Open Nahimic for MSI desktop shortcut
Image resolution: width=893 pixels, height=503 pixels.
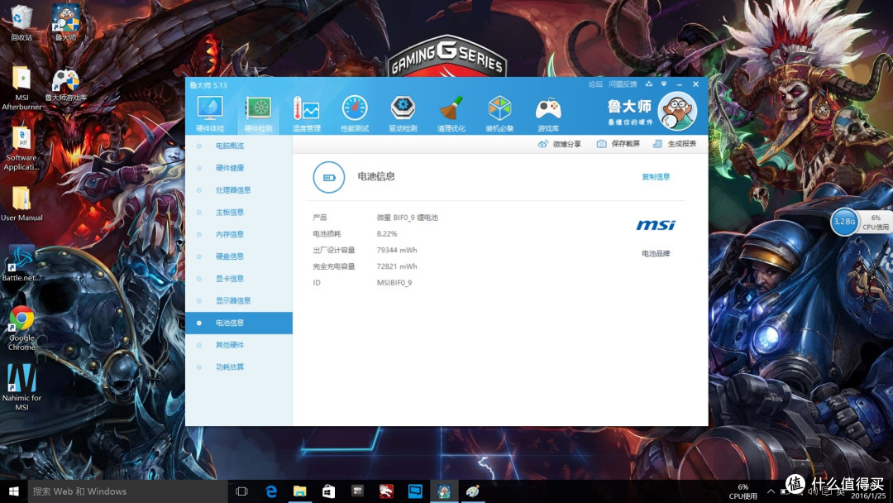(21, 387)
